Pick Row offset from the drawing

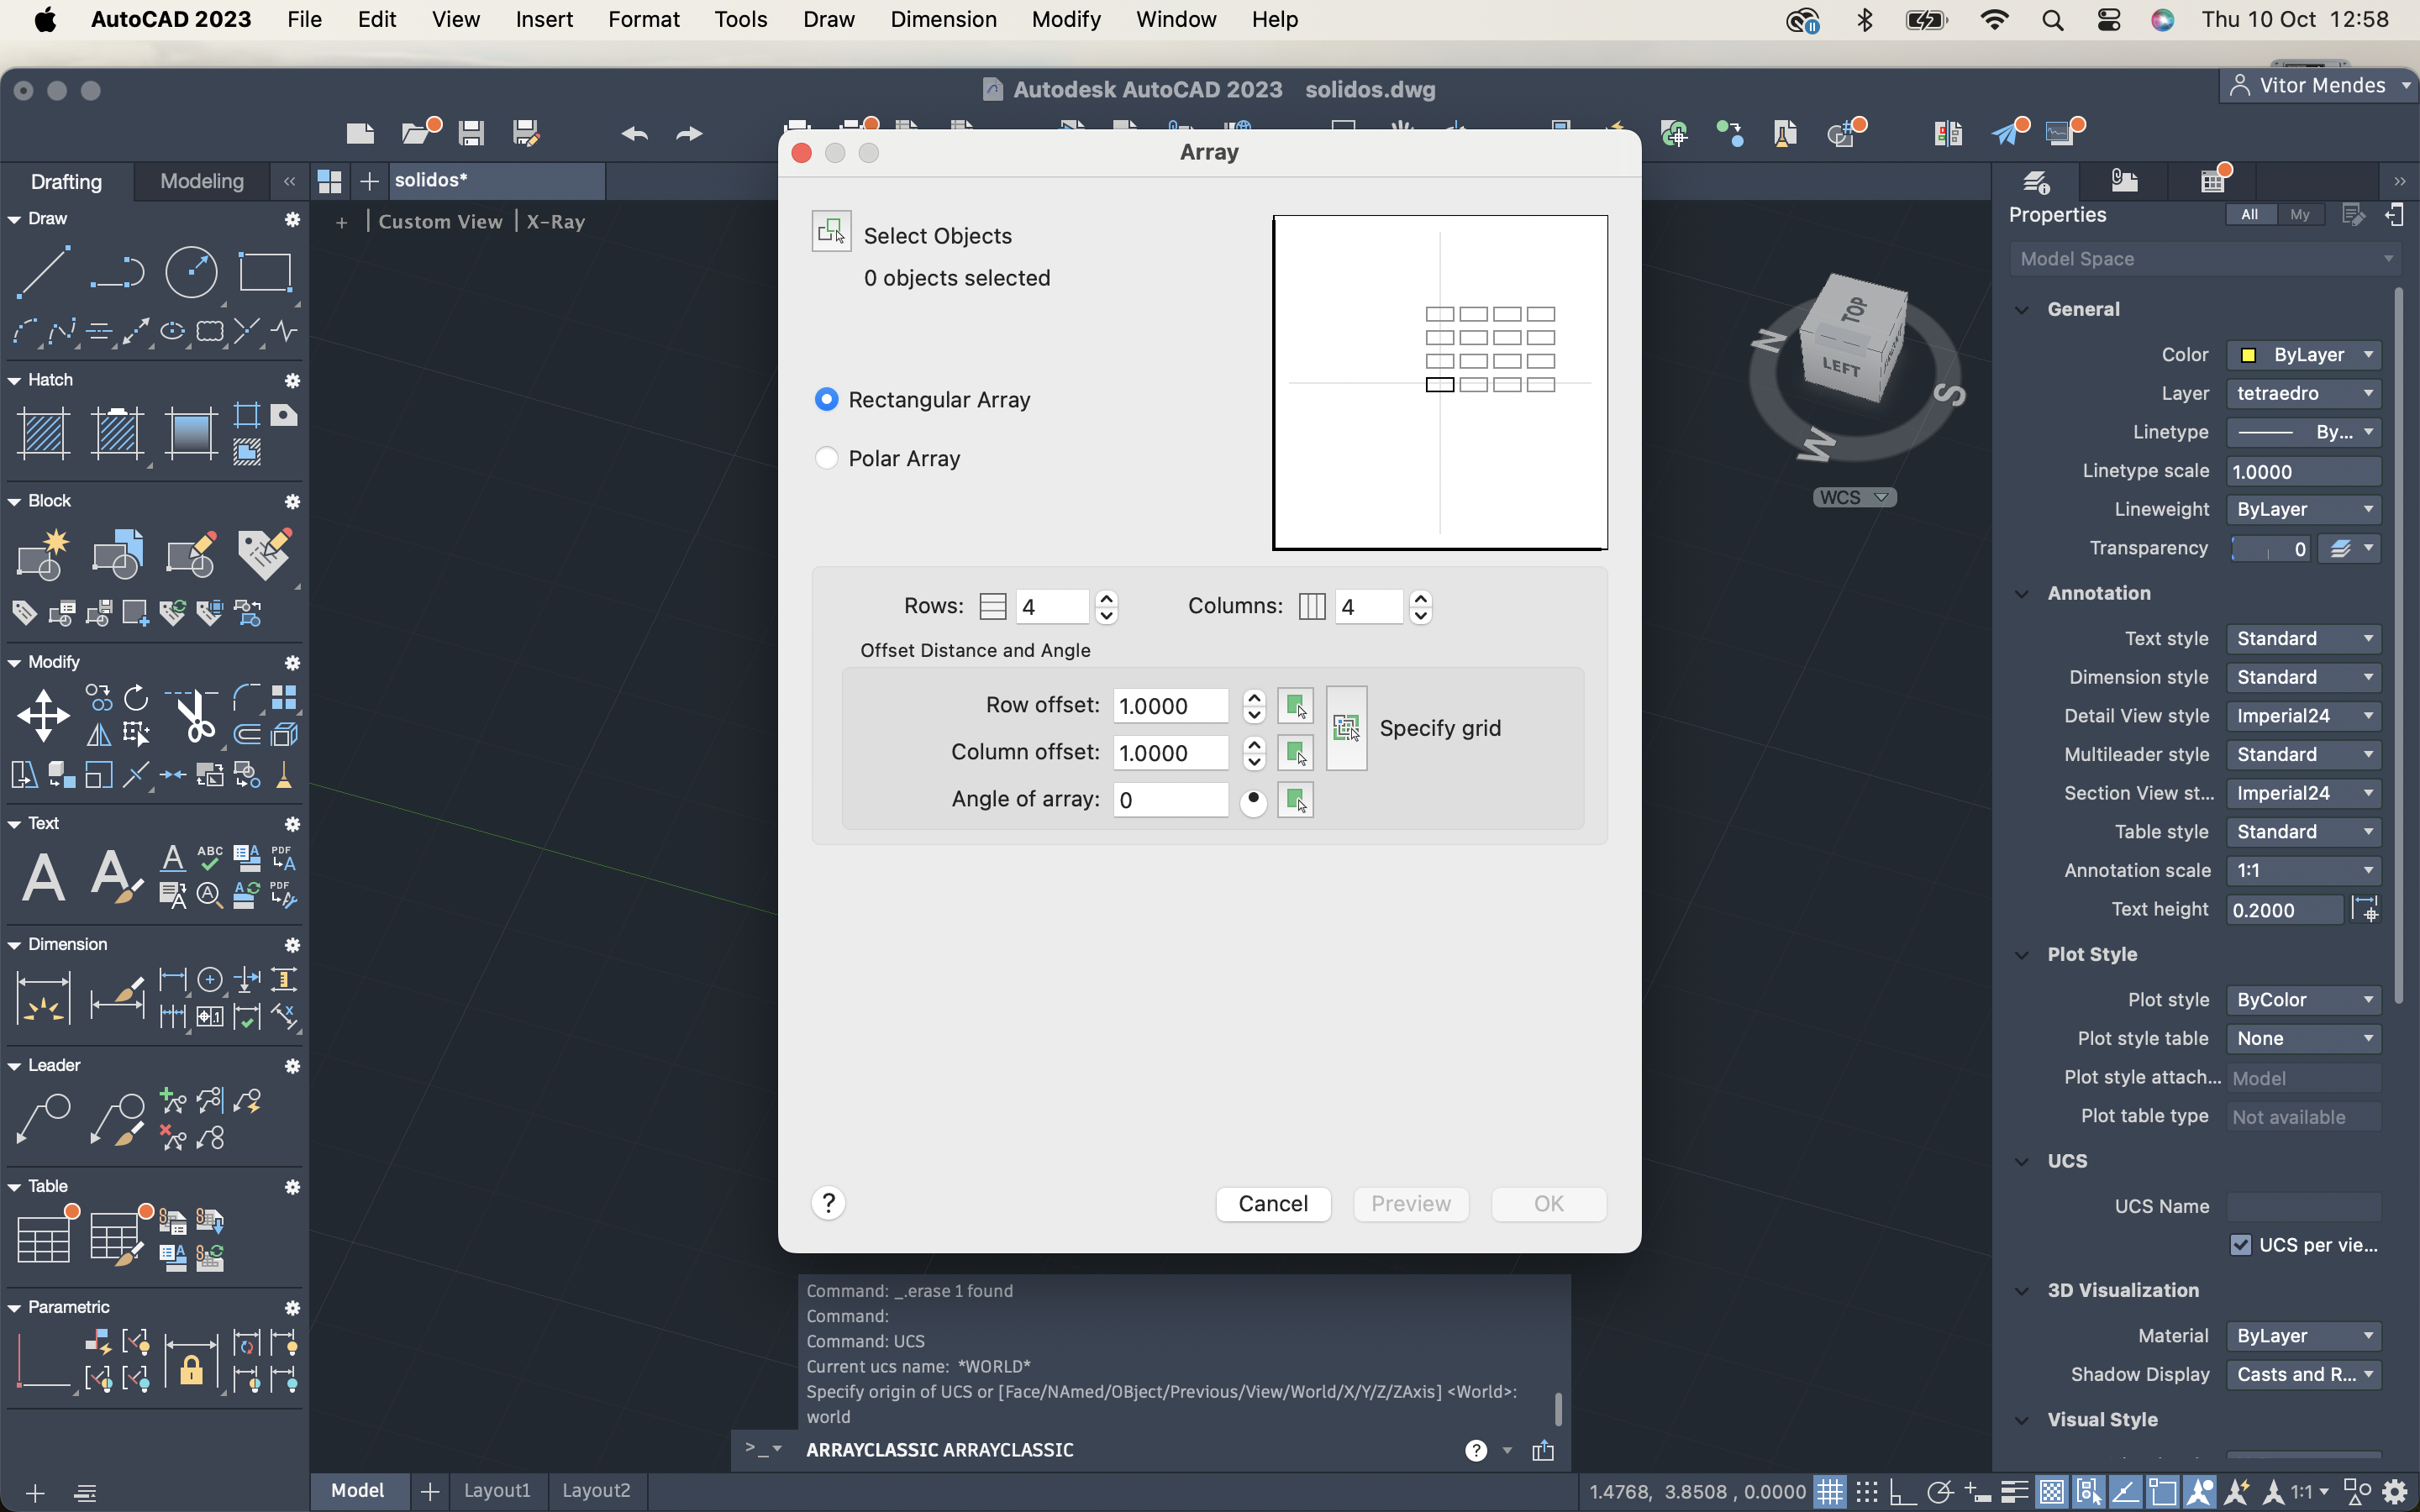(x=1295, y=706)
